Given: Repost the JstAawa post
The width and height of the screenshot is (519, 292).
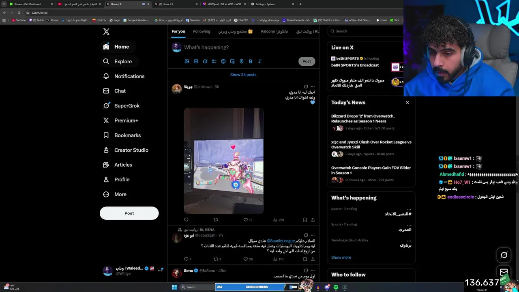Looking at the screenshot, I should [216, 220].
